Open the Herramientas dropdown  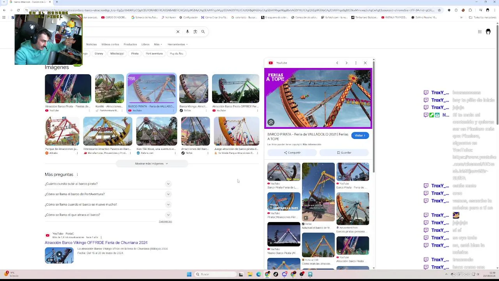[177, 44]
